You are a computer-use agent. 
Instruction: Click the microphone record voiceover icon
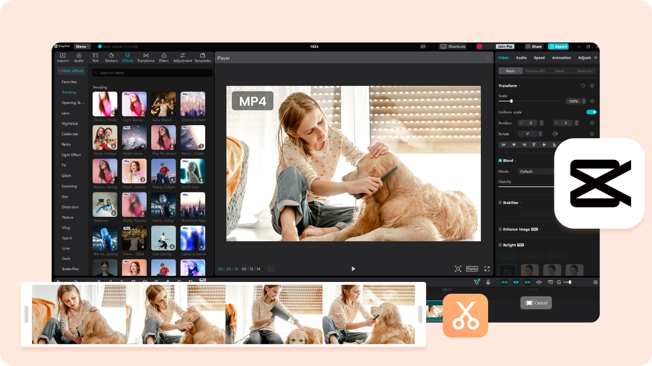point(488,282)
